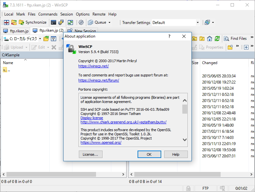Image resolution: width=255 pixels, height=192 pixels.
Task: Click the remote Changed column header
Action: point(225,63)
